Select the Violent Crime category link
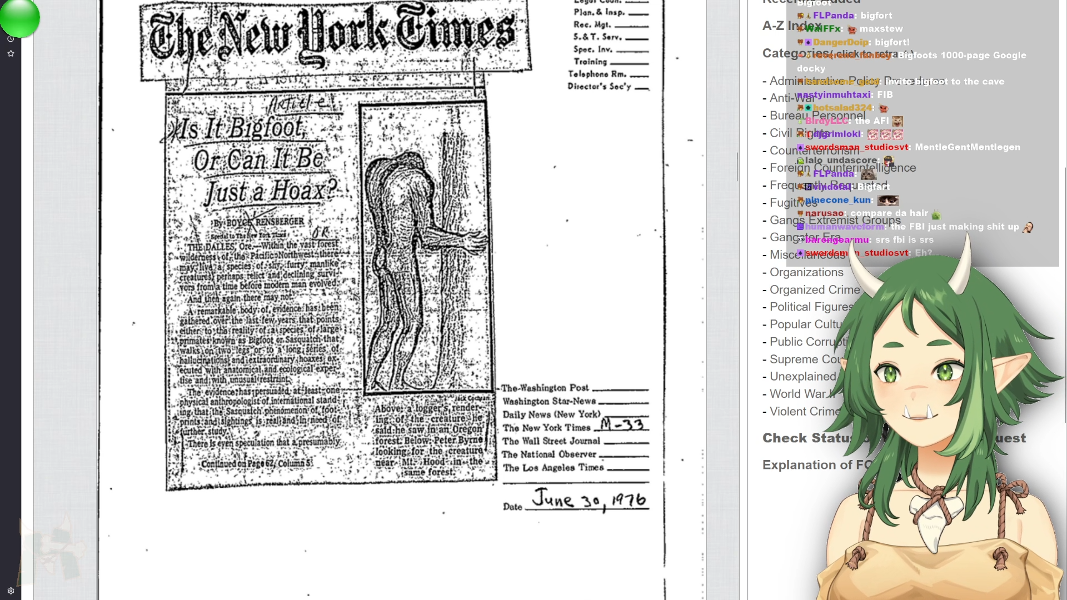This screenshot has width=1067, height=600. (804, 412)
